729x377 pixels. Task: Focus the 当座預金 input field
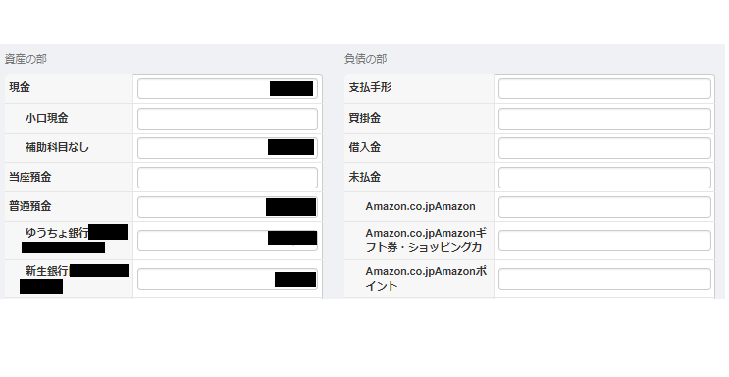(228, 178)
